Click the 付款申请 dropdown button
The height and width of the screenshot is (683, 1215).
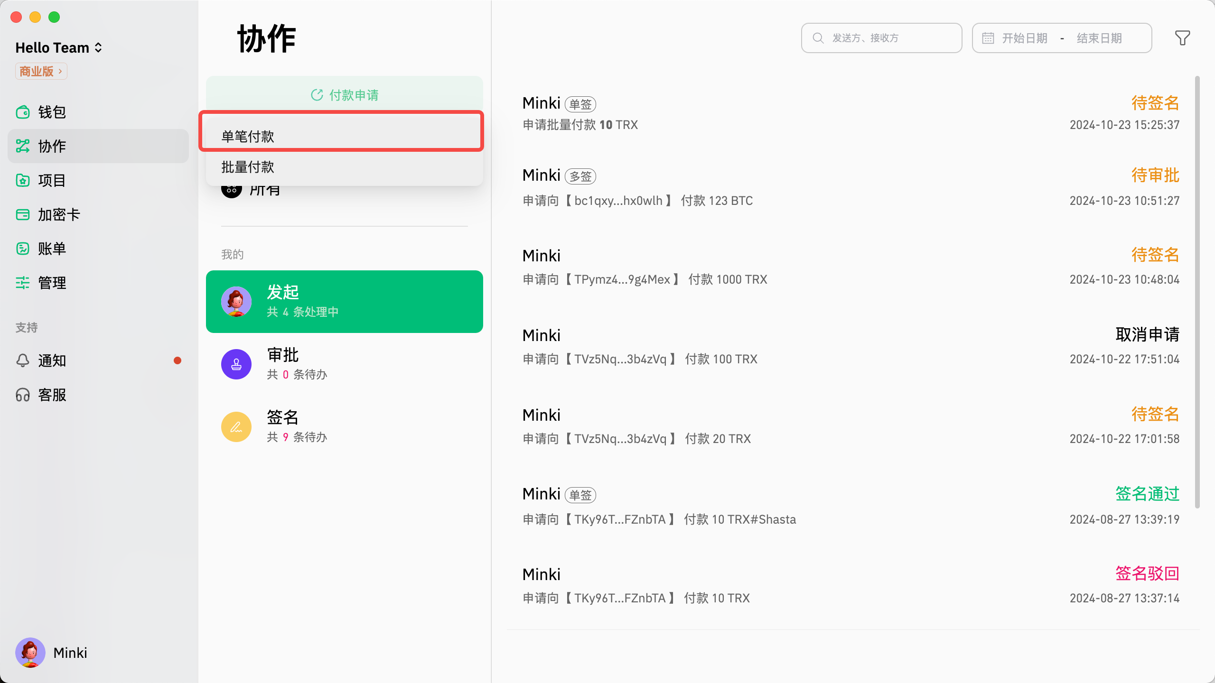pos(345,95)
